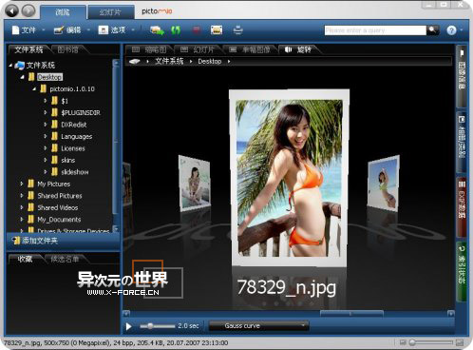473x350 pixels.
Task: Switch to the 缩略图 view tab
Action: pyautogui.click(x=149, y=49)
